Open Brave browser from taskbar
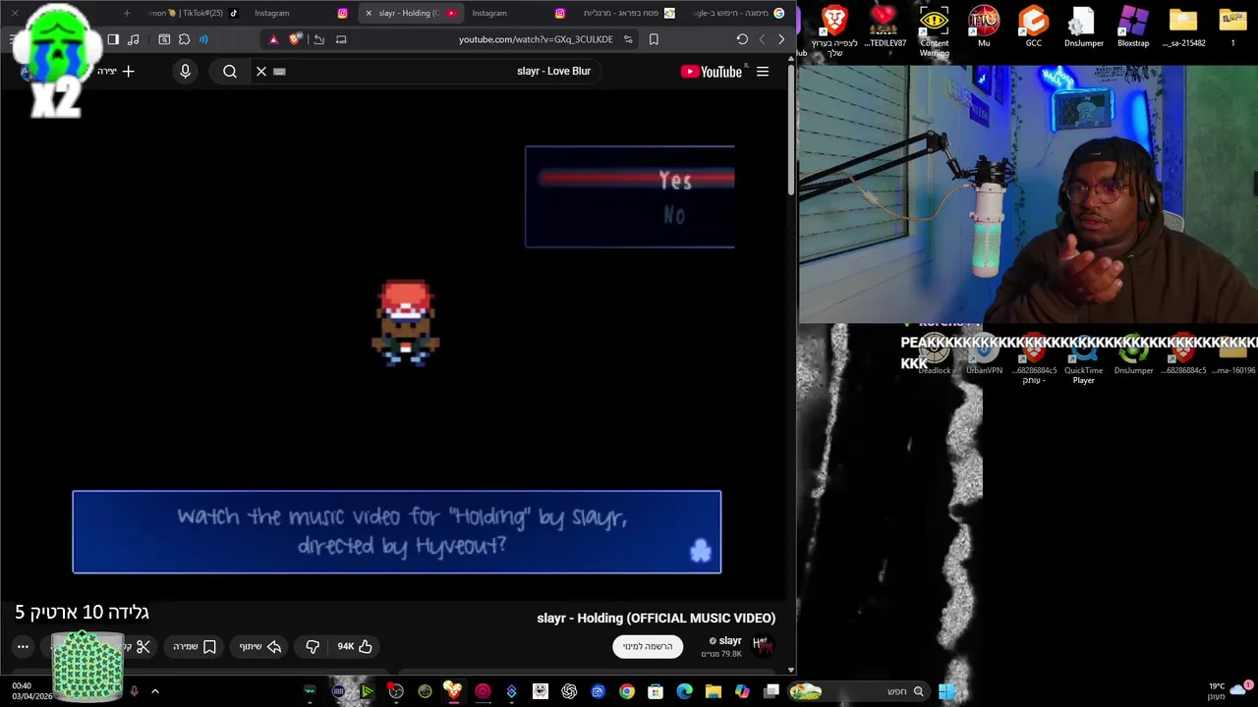The height and width of the screenshot is (707, 1258). click(x=453, y=691)
